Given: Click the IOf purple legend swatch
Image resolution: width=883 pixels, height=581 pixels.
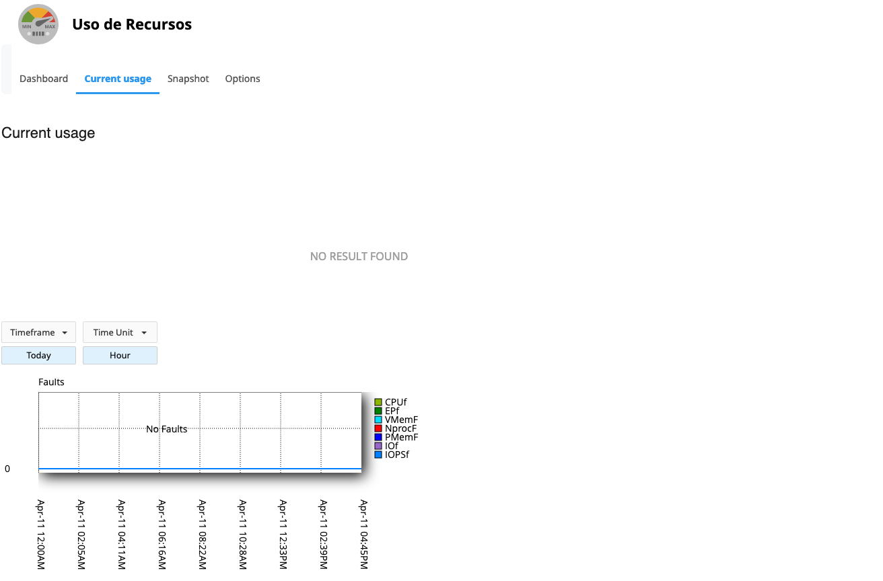Looking at the screenshot, I should point(378,446).
